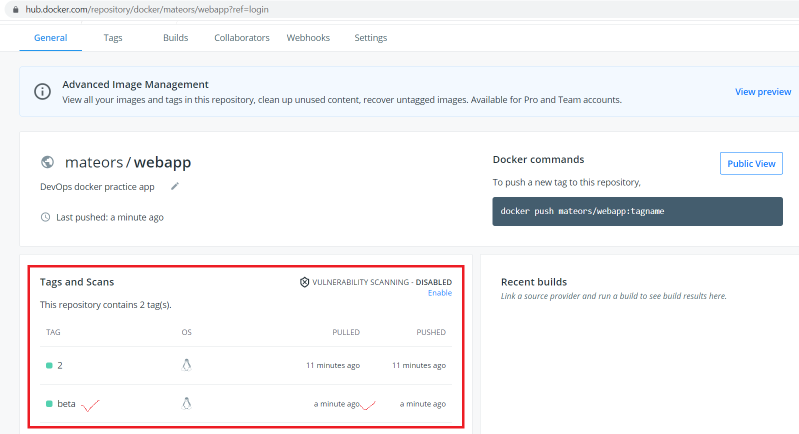Viewport: 799px width, 434px height.
Task: Click the OS column header
Action: tap(186, 332)
